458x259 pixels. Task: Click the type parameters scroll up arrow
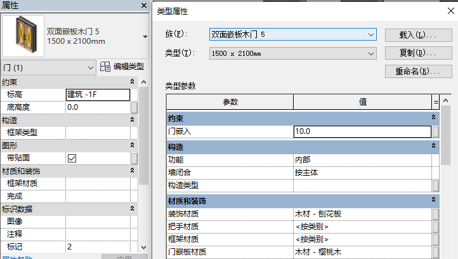pos(445,100)
